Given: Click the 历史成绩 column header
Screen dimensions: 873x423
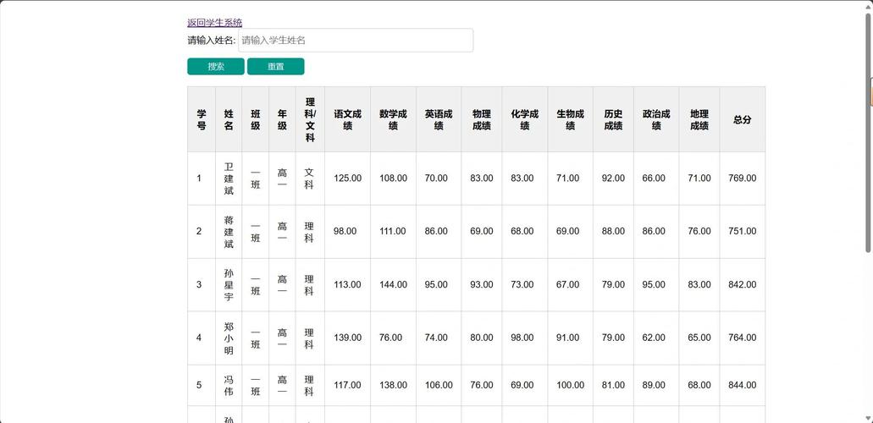Looking at the screenshot, I should click(x=614, y=119).
